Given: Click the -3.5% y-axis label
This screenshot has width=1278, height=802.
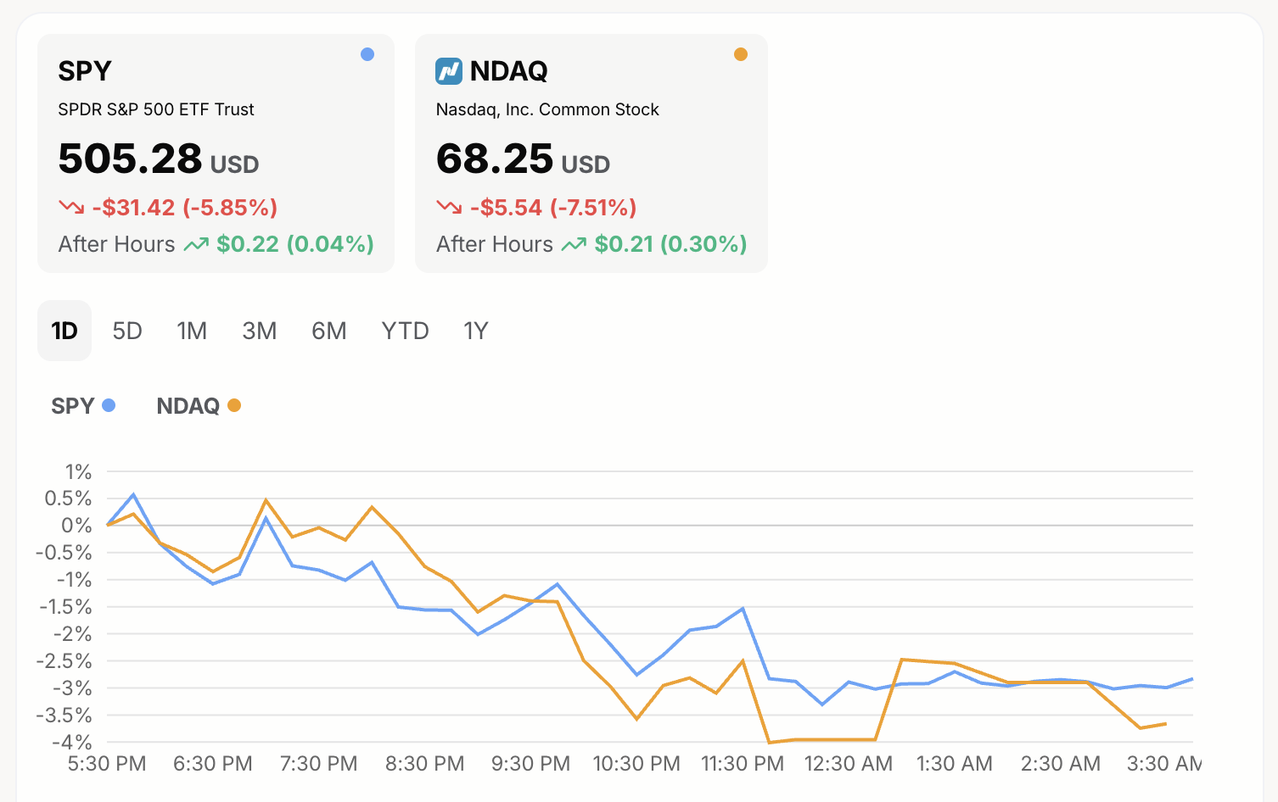Looking at the screenshot, I should 64,716.
